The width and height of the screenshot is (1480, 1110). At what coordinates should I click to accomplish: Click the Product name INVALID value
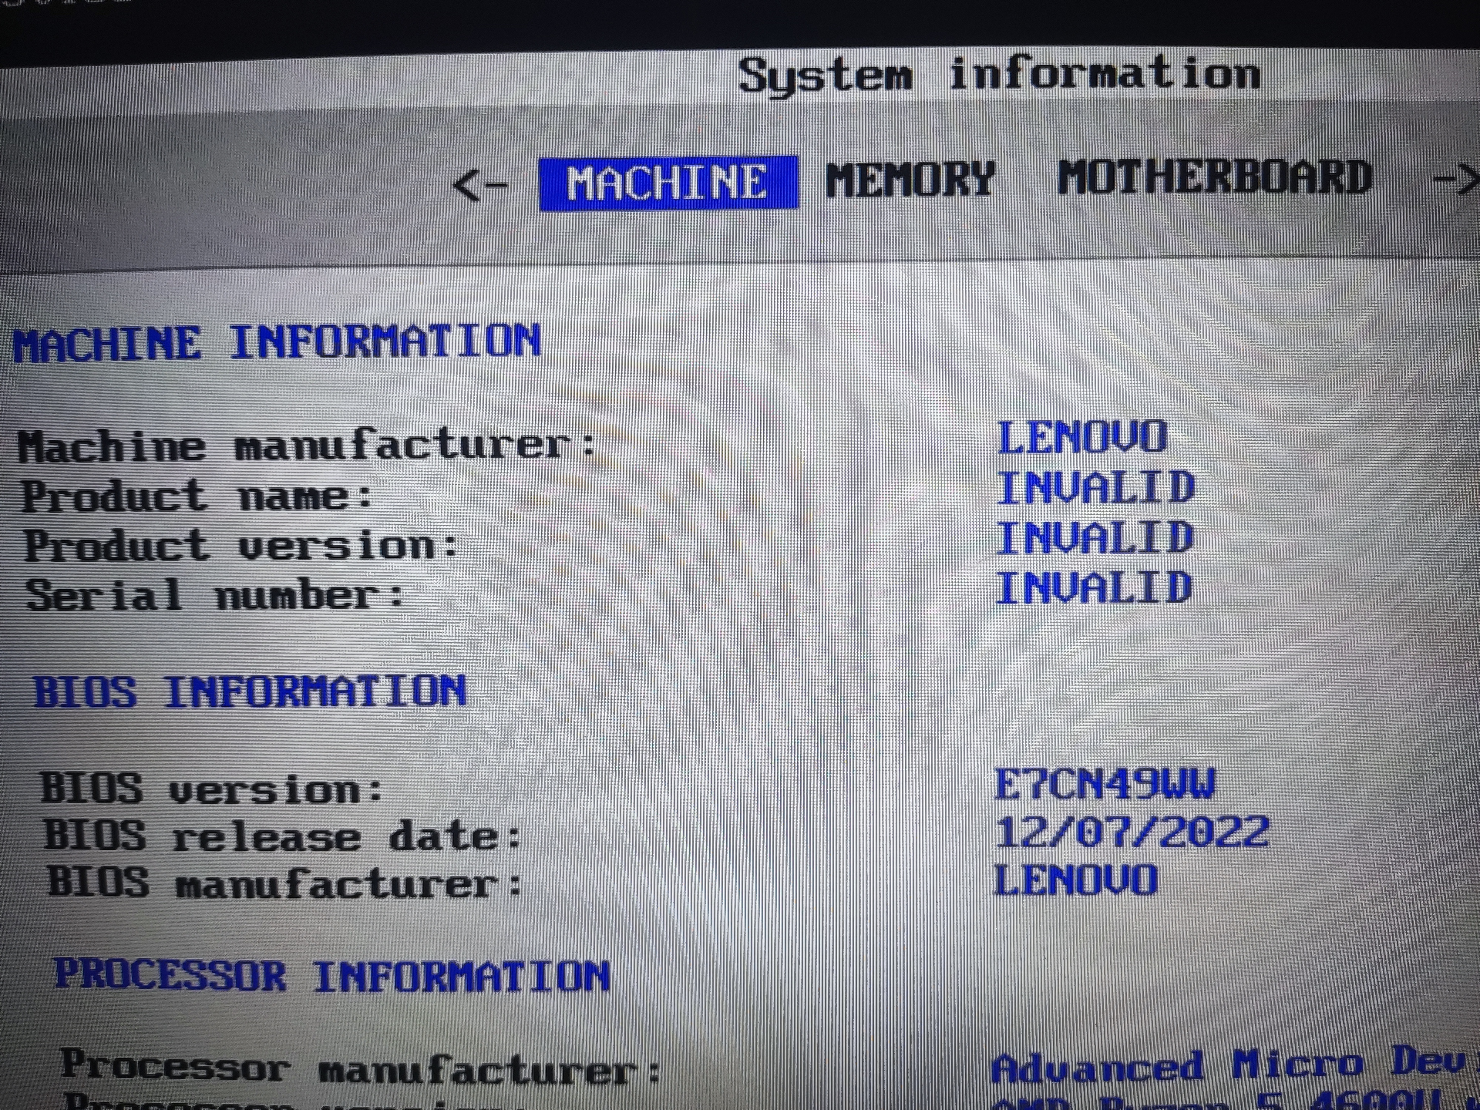tap(1095, 488)
